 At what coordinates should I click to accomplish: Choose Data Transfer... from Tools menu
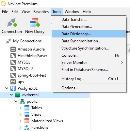point(89,20)
